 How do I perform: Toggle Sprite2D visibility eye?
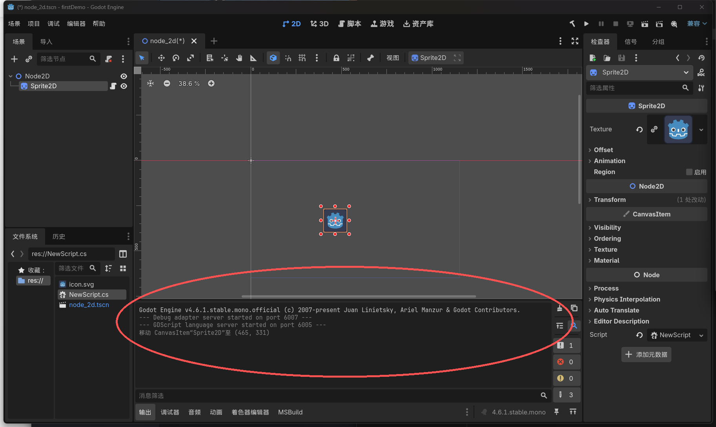click(124, 86)
